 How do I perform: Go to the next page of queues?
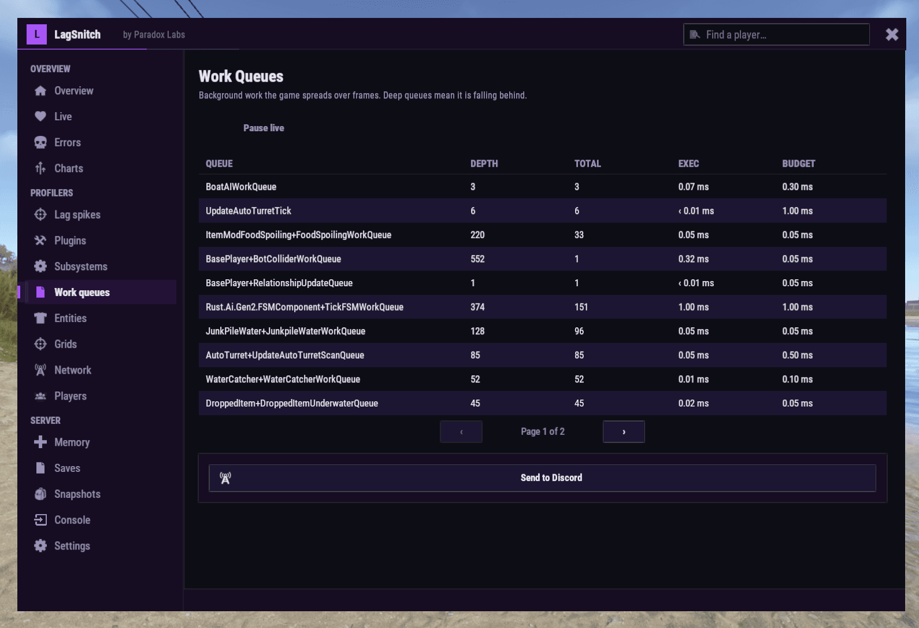(x=624, y=431)
